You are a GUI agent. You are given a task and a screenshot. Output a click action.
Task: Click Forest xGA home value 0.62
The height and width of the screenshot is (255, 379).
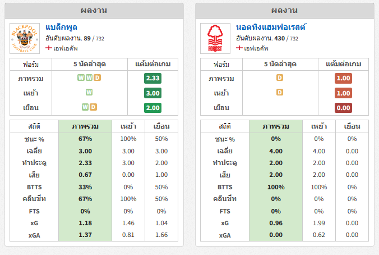319,235
